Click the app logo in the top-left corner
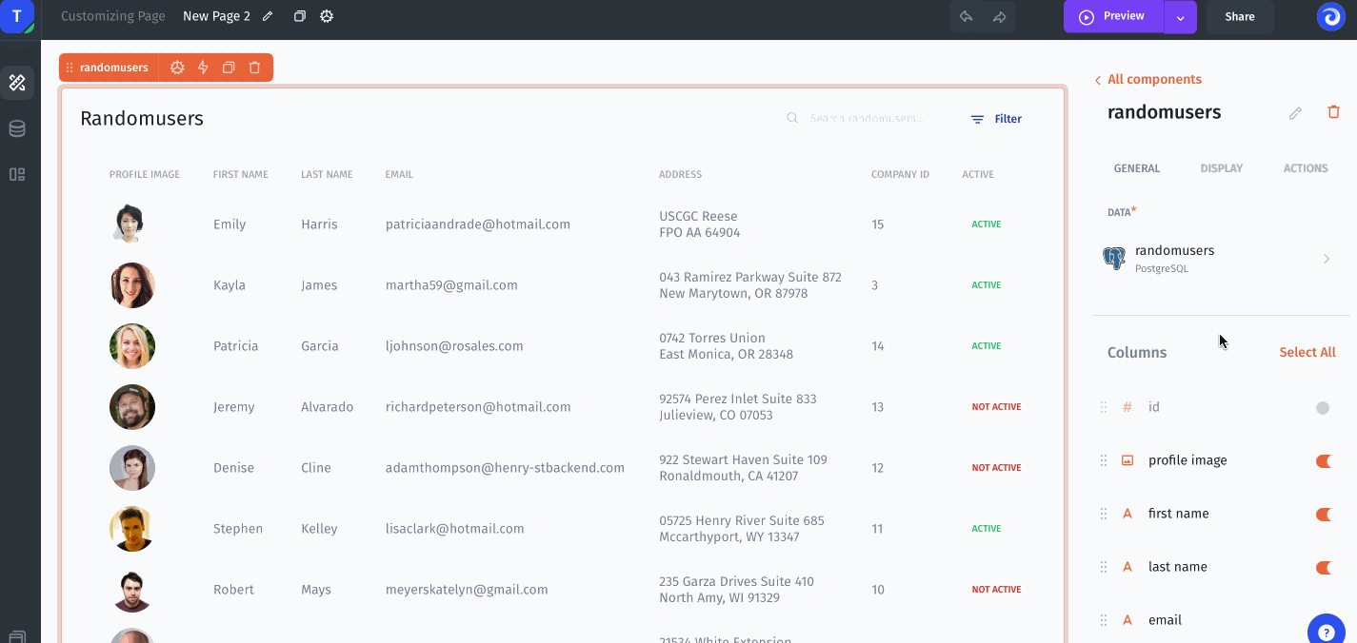The image size is (1357, 643). (x=17, y=16)
